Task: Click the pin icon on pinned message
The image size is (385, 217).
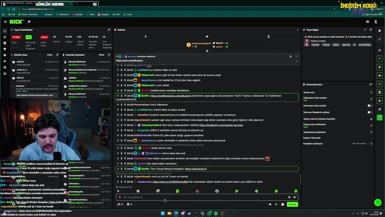Action: tap(291, 56)
